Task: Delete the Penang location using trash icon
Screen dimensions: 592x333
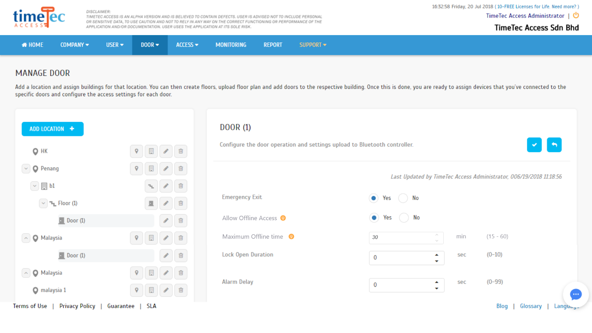Action: 181,168
